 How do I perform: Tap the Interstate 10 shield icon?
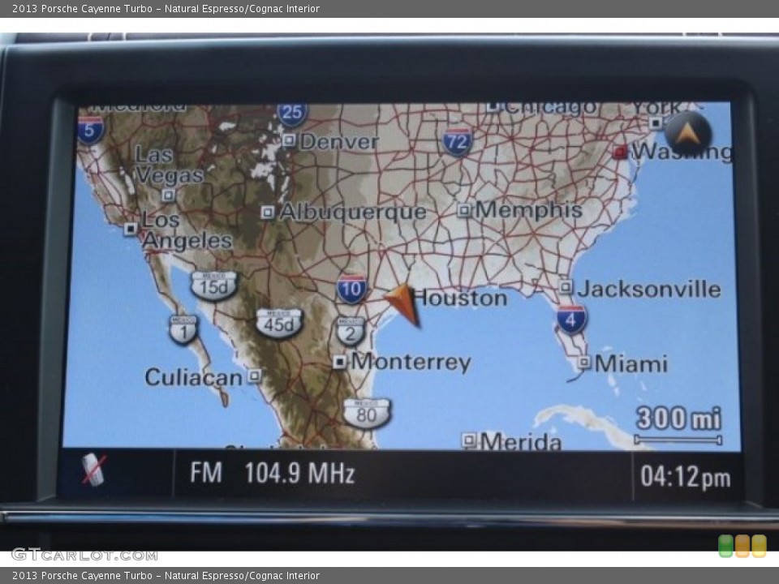[351, 289]
